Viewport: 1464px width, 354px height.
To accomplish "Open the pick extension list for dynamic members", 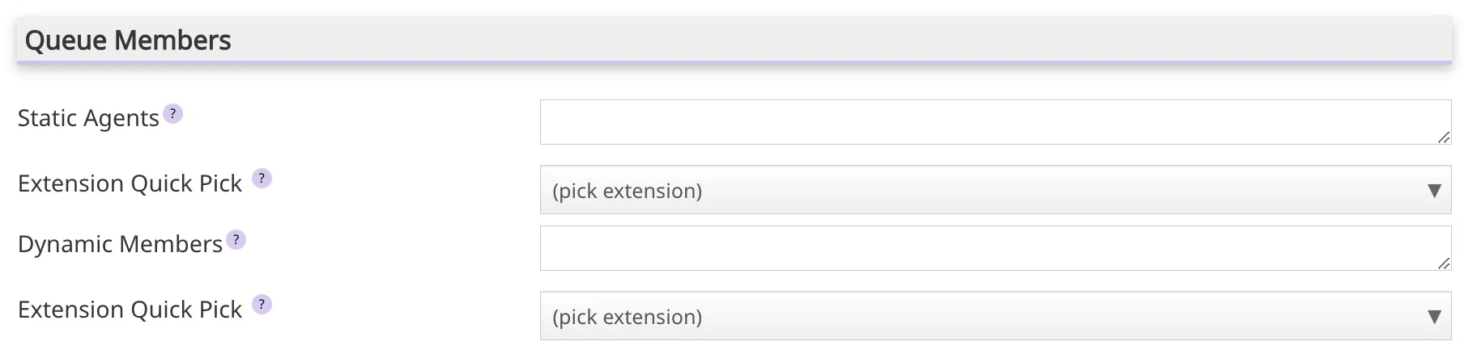I will 994,317.
